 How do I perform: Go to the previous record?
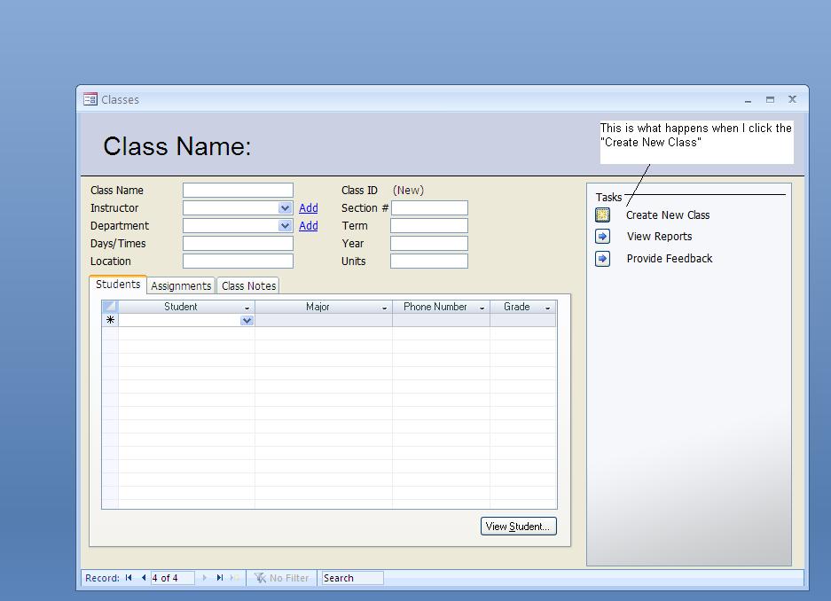(x=143, y=578)
